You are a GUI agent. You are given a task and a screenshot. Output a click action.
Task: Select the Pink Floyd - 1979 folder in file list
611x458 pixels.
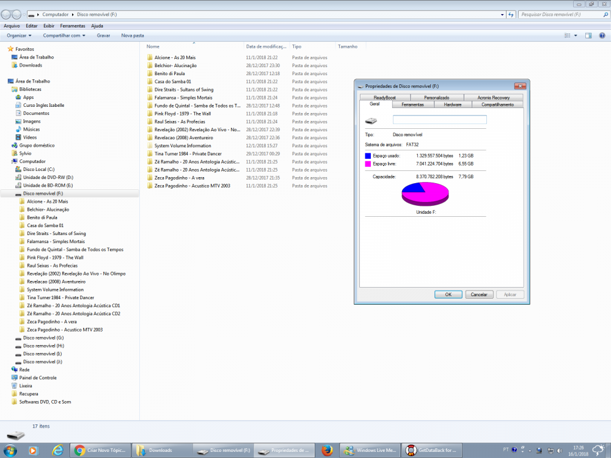pyautogui.click(x=182, y=114)
